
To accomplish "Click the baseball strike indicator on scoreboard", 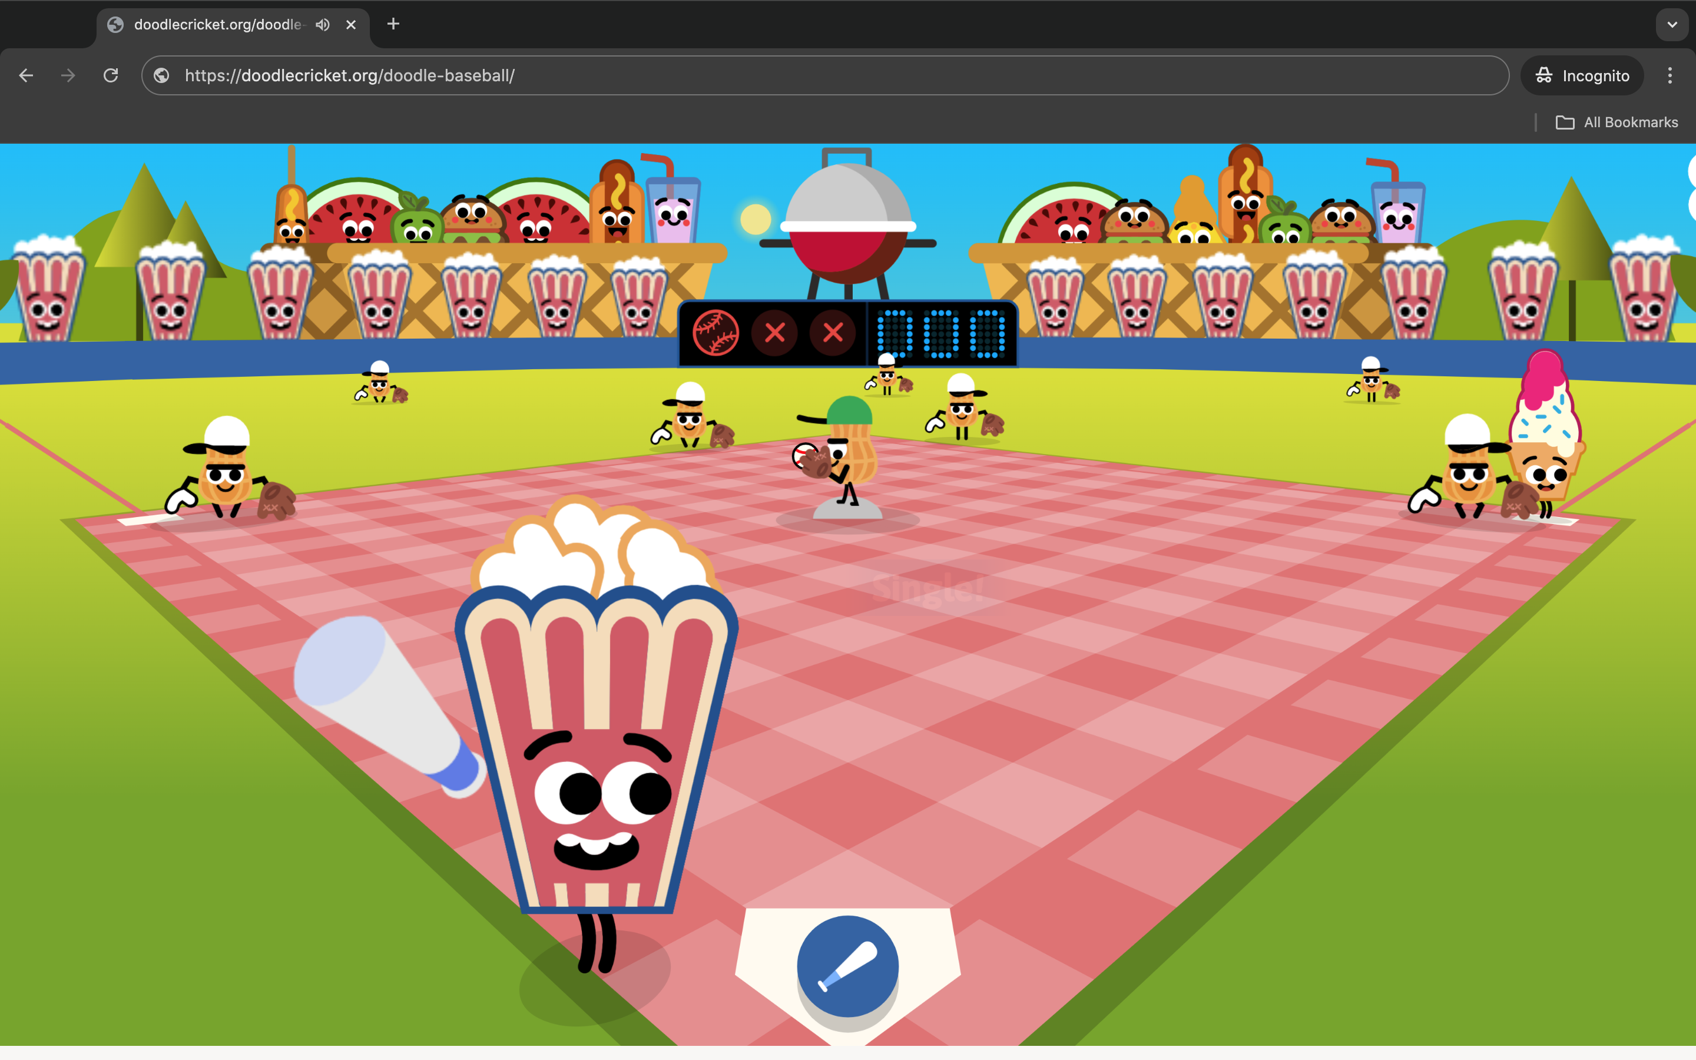I will (715, 333).
